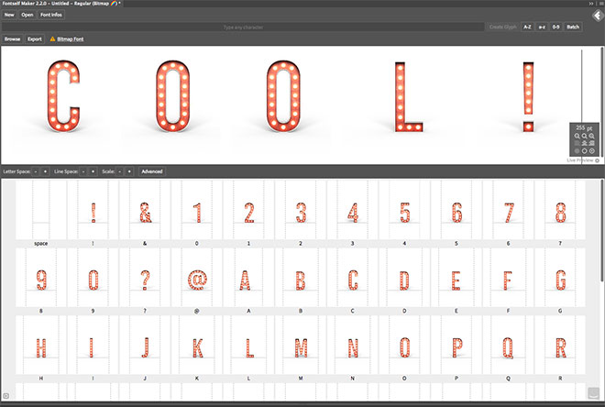Image resolution: width=605 pixels, height=407 pixels.
Task: Open the panel flyout menu icon
Action: [600, 4]
